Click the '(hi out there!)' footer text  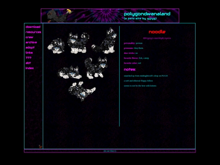110,151
